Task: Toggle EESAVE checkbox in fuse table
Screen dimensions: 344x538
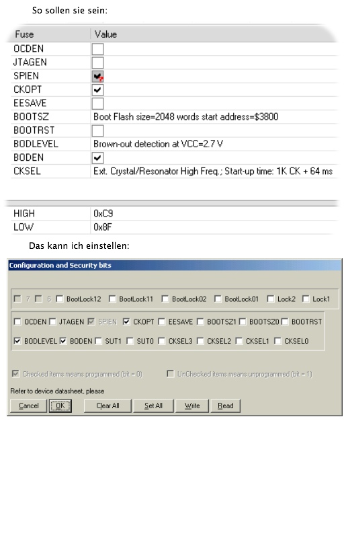Action: pyautogui.click(x=97, y=104)
